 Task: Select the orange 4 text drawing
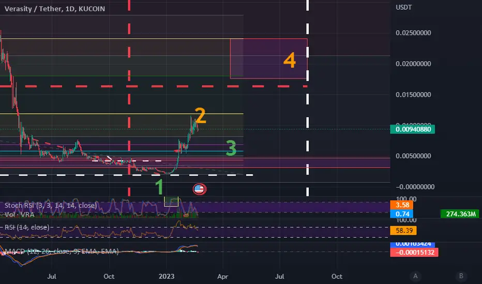[290, 60]
